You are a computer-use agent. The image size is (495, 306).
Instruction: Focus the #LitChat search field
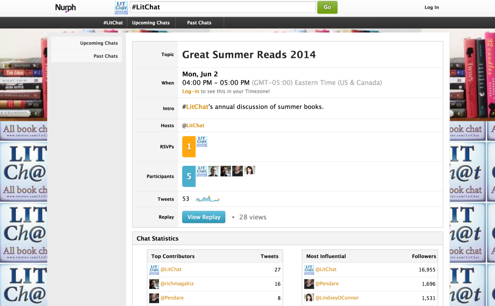(x=223, y=7)
